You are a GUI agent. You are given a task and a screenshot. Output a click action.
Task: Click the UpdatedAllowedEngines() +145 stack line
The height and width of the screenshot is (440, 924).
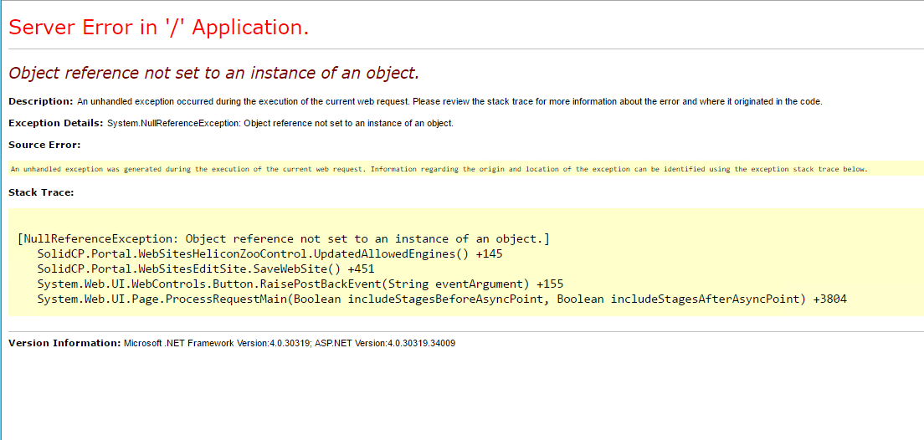click(x=269, y=254)
